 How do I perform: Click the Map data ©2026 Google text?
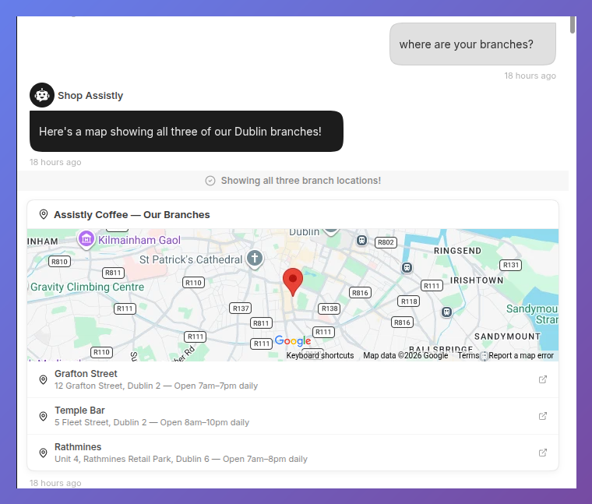[406, 355]
